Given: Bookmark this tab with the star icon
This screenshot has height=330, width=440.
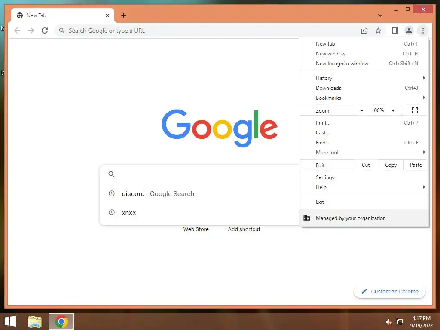Looking at the screenshot, I should coord(378,31).
